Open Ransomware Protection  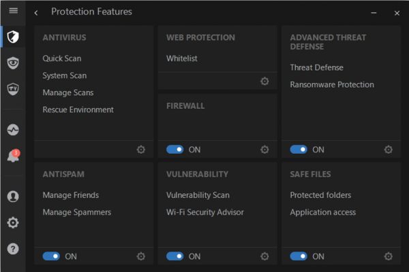coord(332,84)
